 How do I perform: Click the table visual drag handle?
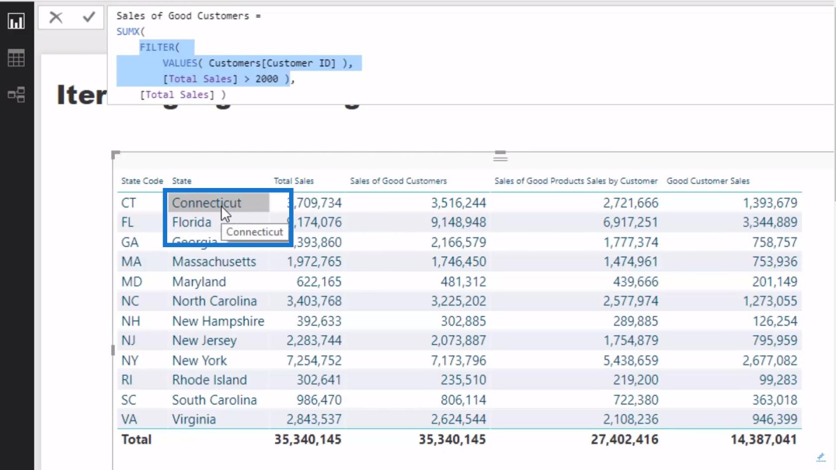500,156
